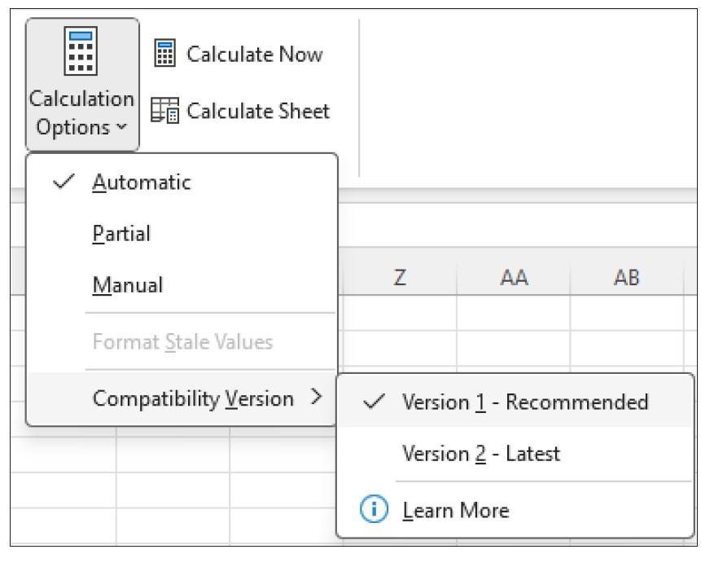The image size is (701, 567).
Task: Click the Calculate Sheet grid icon
Action: pos(165,111)
